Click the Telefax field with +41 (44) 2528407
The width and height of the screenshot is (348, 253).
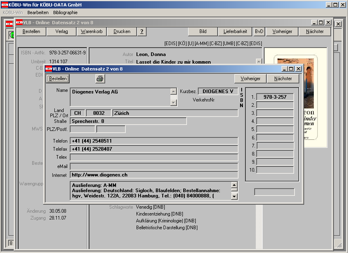(154, 149)
